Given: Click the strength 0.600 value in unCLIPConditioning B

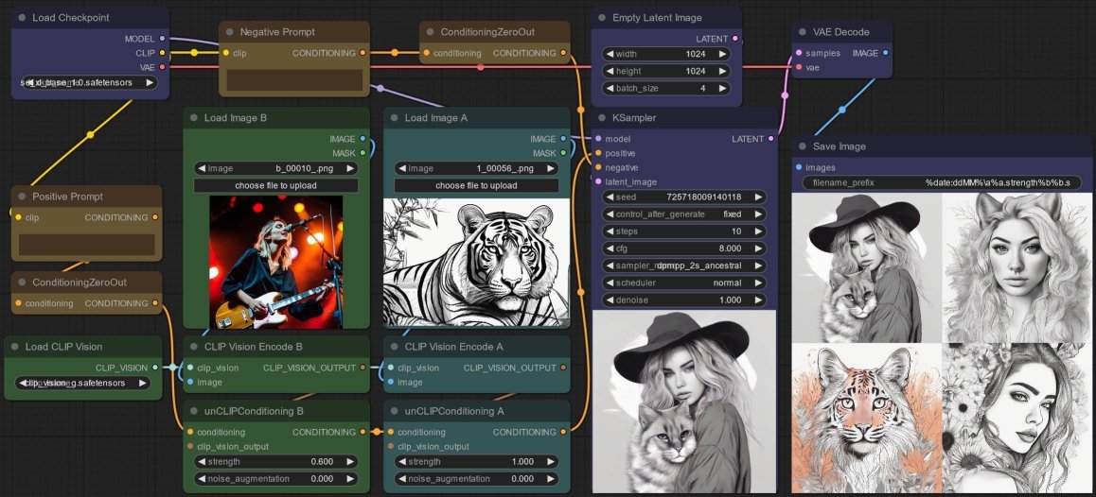Looking at the screenshot, I should point(322,461).
